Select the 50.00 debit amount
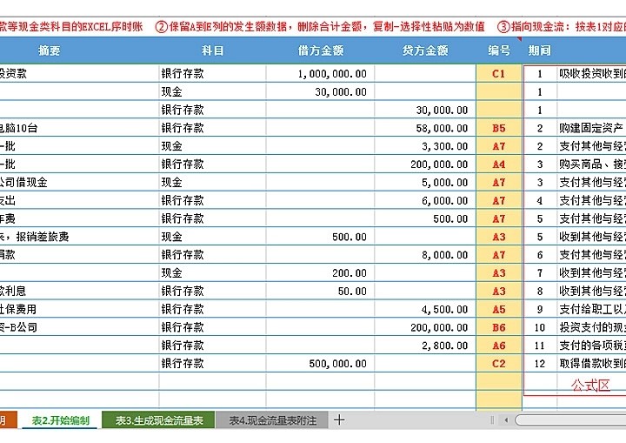The height and width of the screenshot is (443, 626). 321,291
